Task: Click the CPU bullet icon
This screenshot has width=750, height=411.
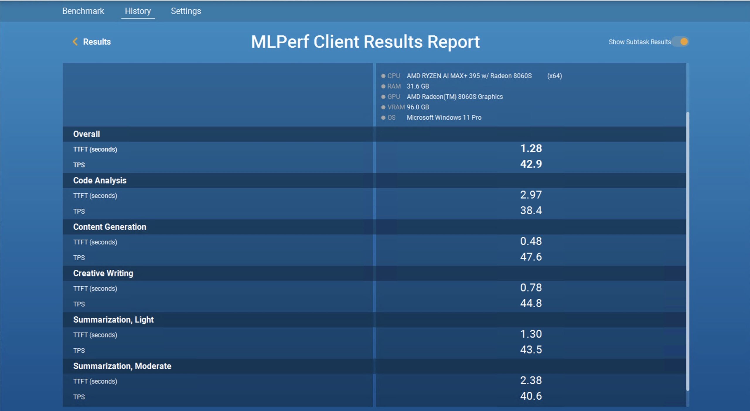Action: tap(383, 76)
